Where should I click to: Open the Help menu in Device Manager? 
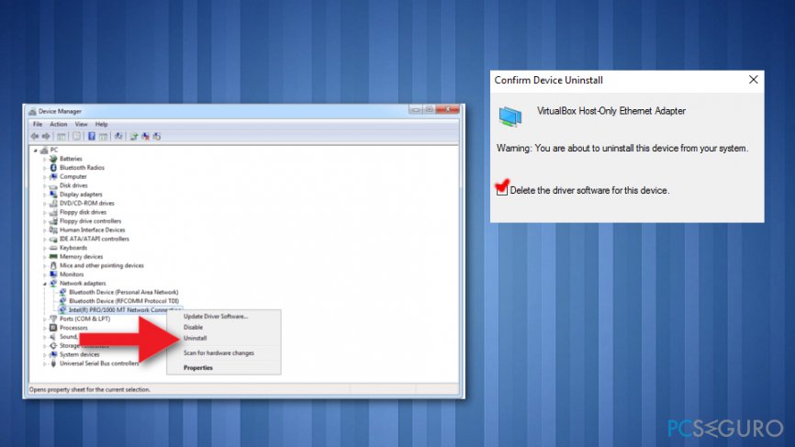pos(101,124)
